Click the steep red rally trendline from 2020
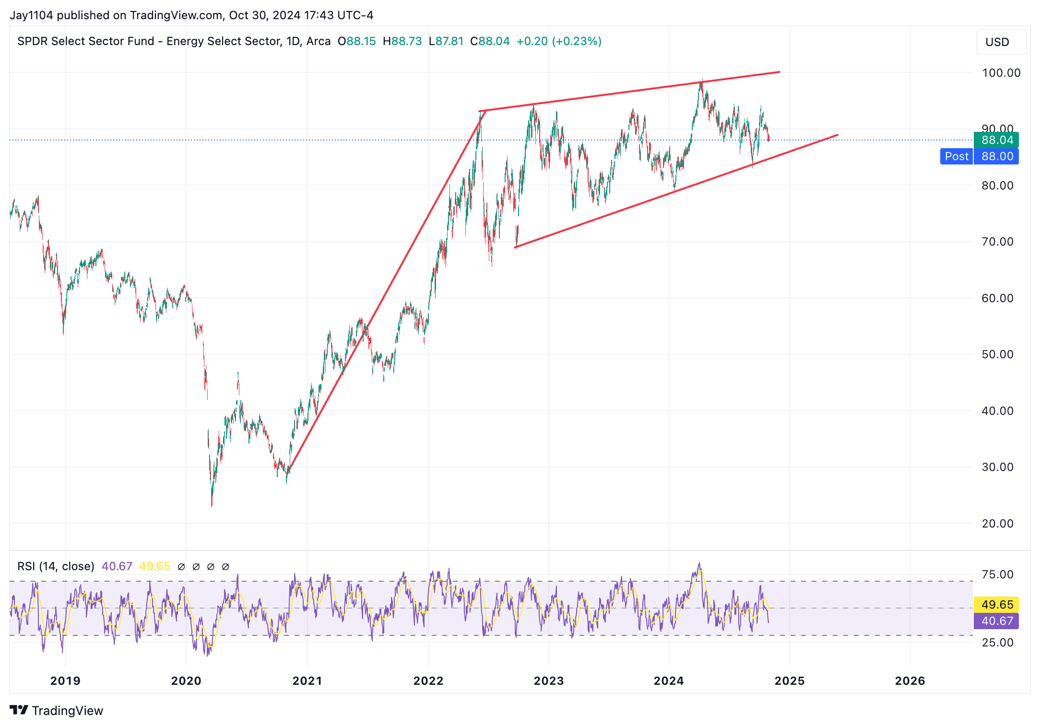 click(386, 292)
